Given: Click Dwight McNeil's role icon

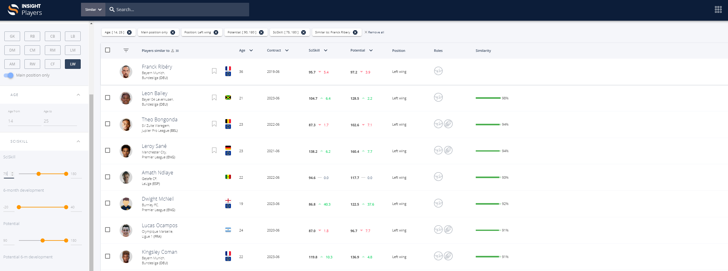Looking at the screenshot, I should click(x=438, y=203).
